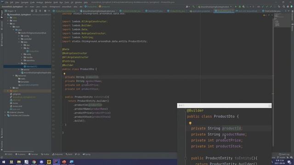Select pom.xml in project tree
The height and width of the screenshot is (165, 294).
15,109
